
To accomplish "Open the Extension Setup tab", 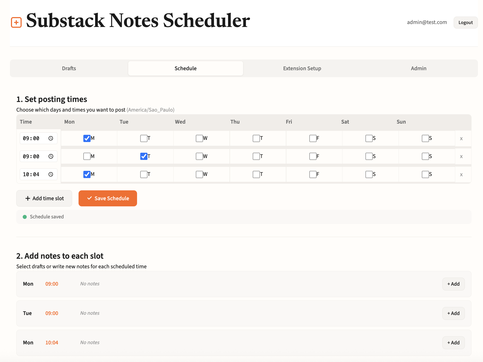I will click(x=302, y=68).
